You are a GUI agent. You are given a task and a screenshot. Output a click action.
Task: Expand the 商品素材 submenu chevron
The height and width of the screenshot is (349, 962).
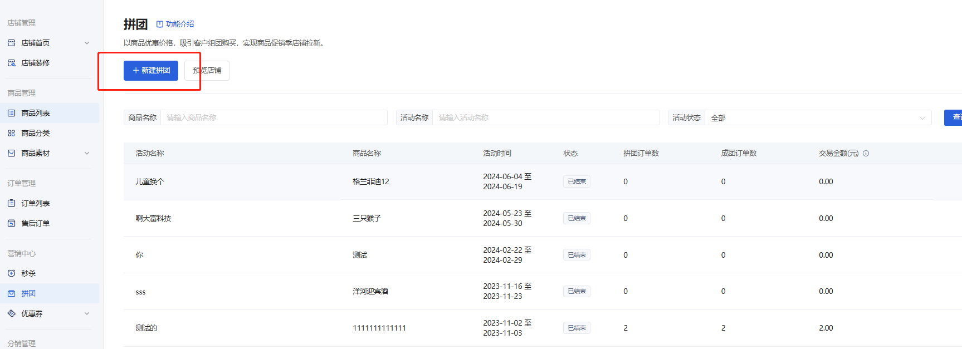coord(87,153)
